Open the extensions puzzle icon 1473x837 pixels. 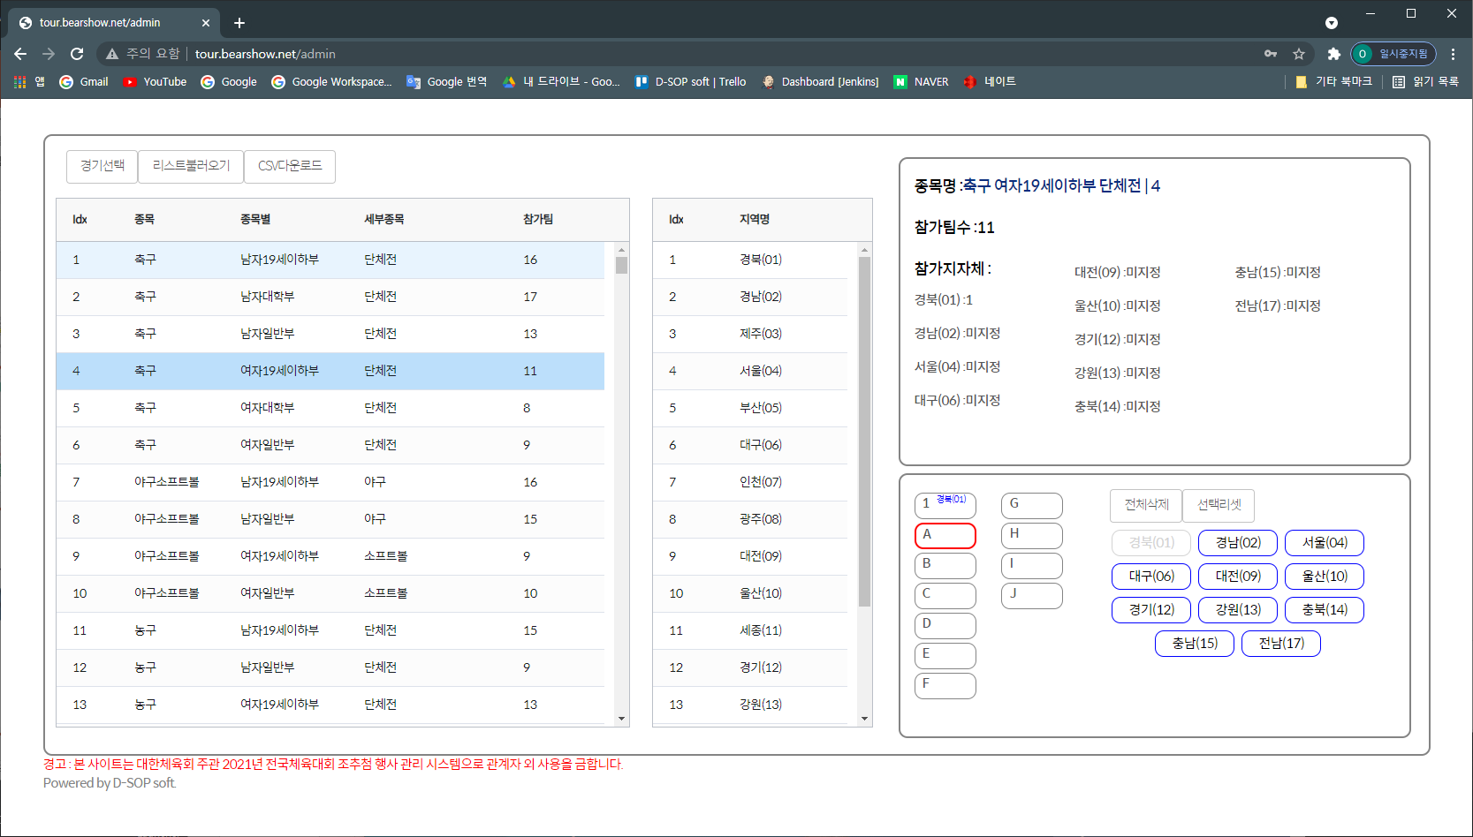[x=1334, y=54]
